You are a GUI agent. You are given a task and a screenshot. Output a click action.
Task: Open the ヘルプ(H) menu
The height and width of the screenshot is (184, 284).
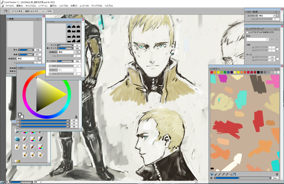109,6
